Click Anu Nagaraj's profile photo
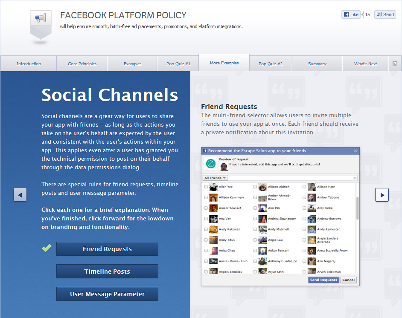Image resolution: width=402 pixels, height=318 pixels. coord(312,261)
